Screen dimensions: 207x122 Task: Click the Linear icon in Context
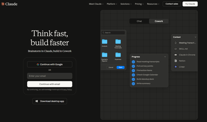point(176,67)
